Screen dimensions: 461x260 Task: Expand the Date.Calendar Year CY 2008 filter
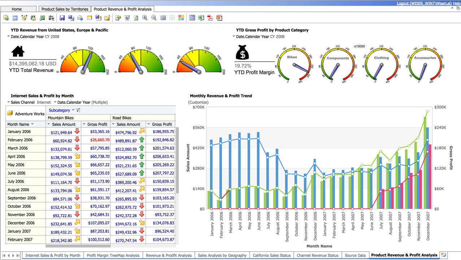pos(7,36)
